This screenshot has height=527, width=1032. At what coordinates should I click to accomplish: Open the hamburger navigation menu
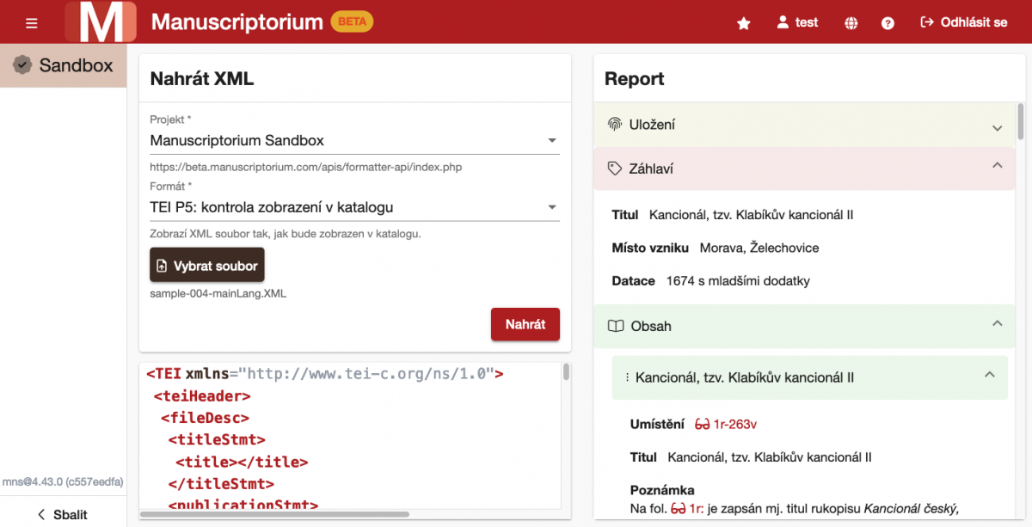(x=32, y=22)
